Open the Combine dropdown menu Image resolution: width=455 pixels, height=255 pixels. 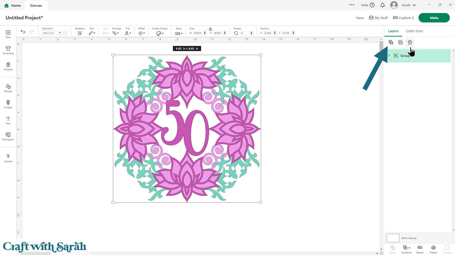coord(406,249)
